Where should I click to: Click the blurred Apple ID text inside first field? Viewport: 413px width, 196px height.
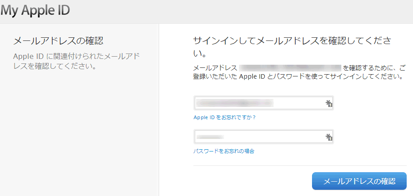(234, 103)
